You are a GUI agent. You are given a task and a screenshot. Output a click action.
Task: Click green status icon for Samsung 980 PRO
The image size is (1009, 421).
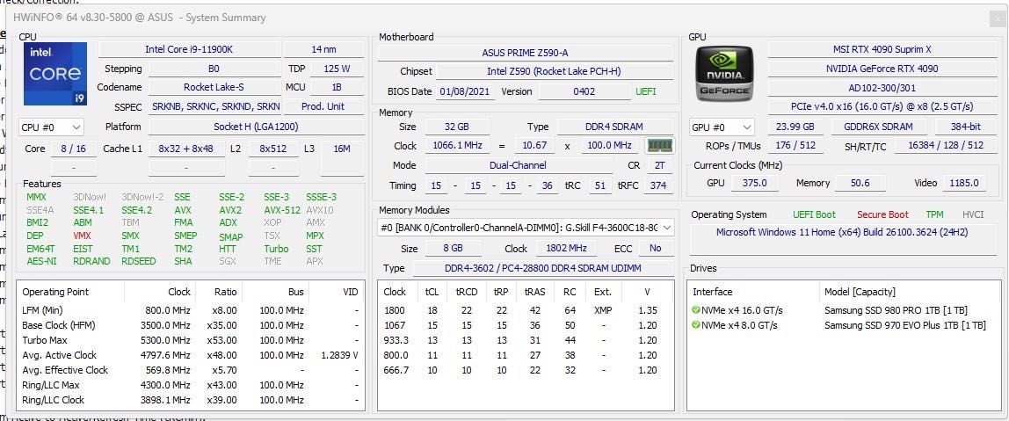[x=695, y=310]
